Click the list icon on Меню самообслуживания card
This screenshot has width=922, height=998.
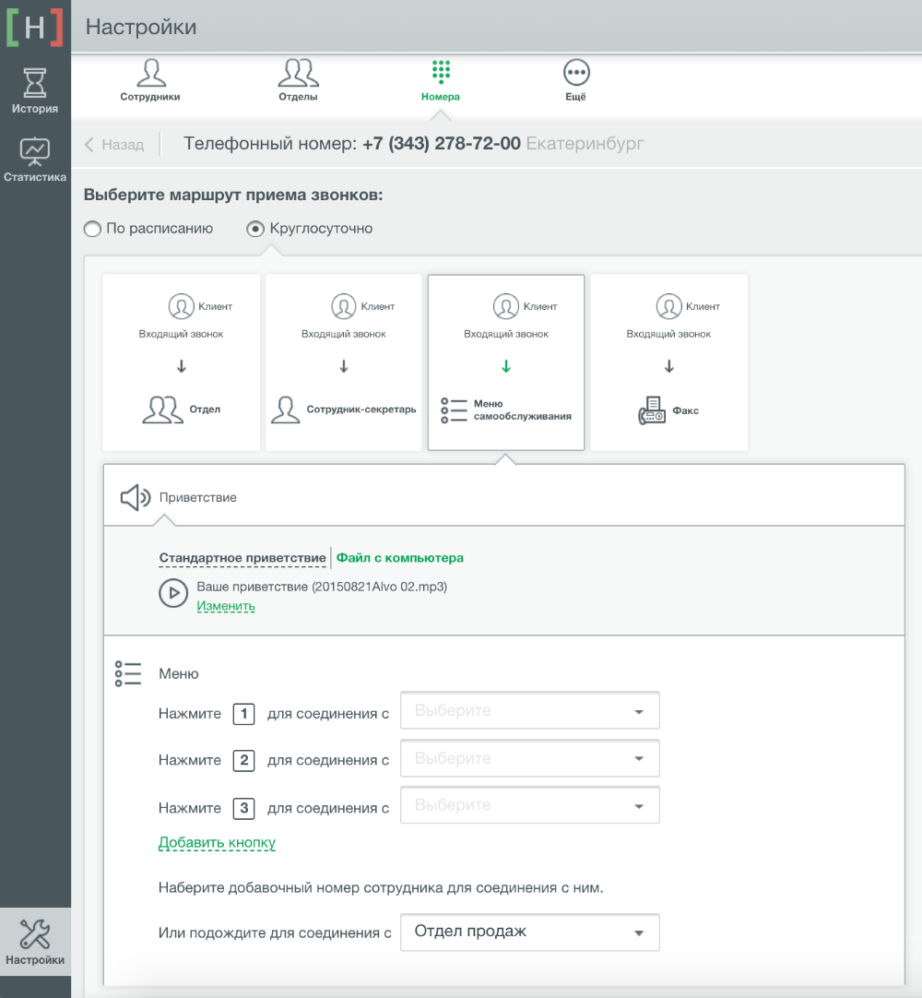pos(454,410)
